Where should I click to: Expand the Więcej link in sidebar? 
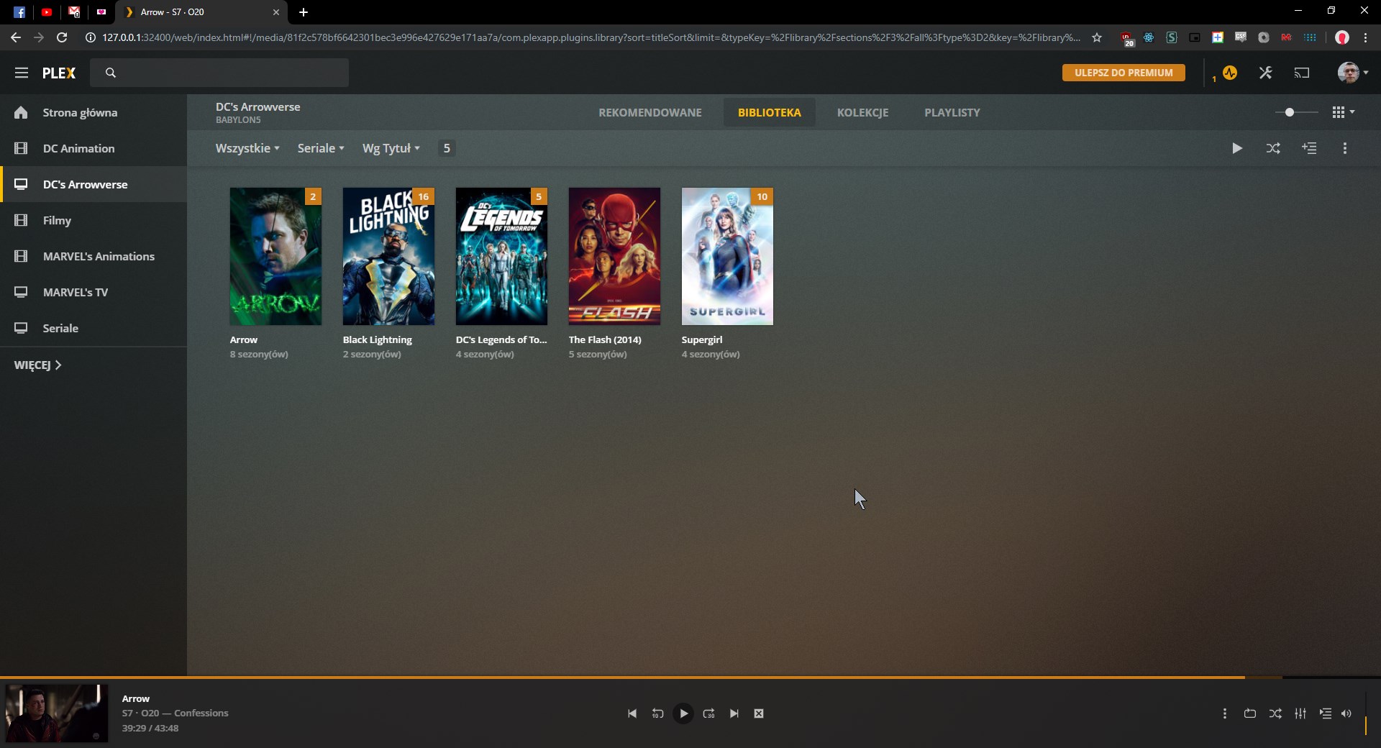(x=37, y=365)
